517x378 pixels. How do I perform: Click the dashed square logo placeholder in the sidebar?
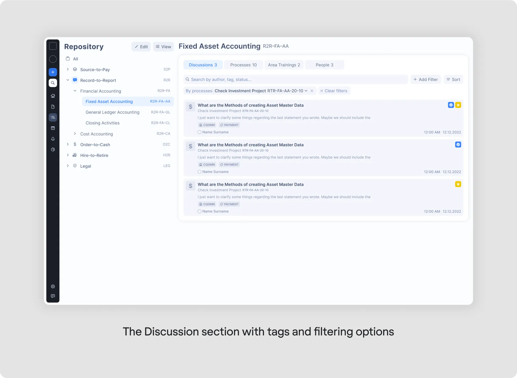coord(53,46)
